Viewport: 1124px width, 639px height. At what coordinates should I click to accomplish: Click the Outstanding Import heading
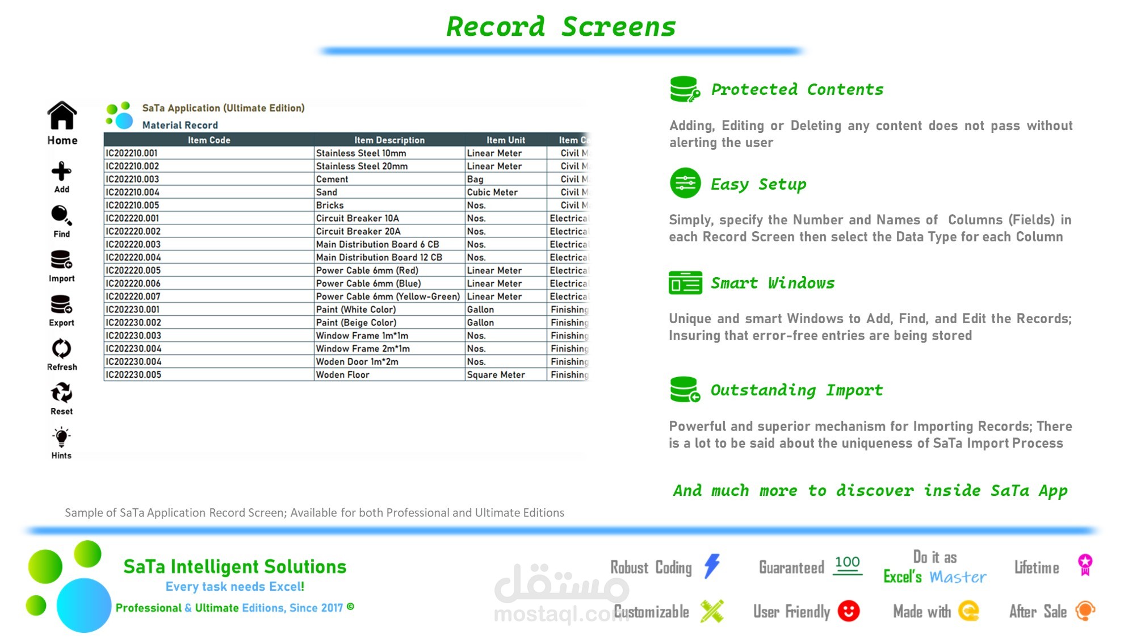(x=796, y=390)
